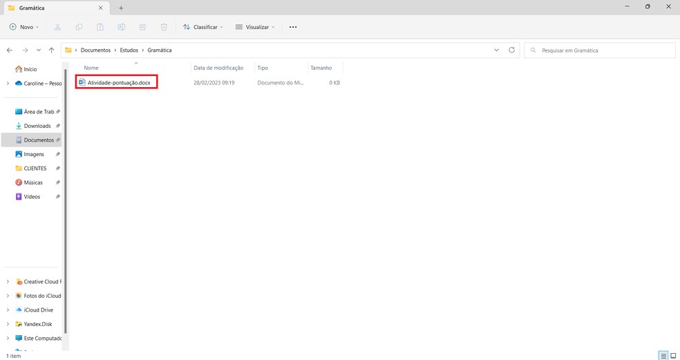Open the three-dot more options menu

293,27
